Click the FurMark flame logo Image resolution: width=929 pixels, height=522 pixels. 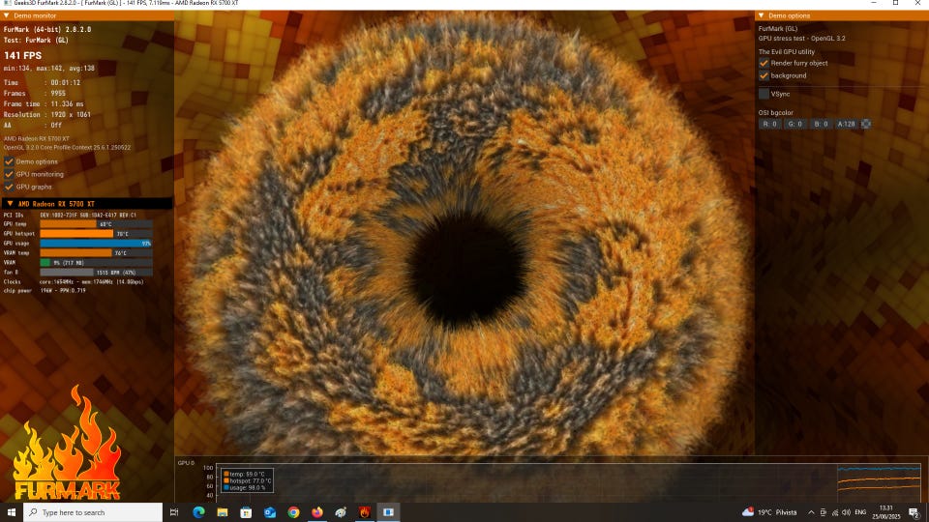pos(67,444)
